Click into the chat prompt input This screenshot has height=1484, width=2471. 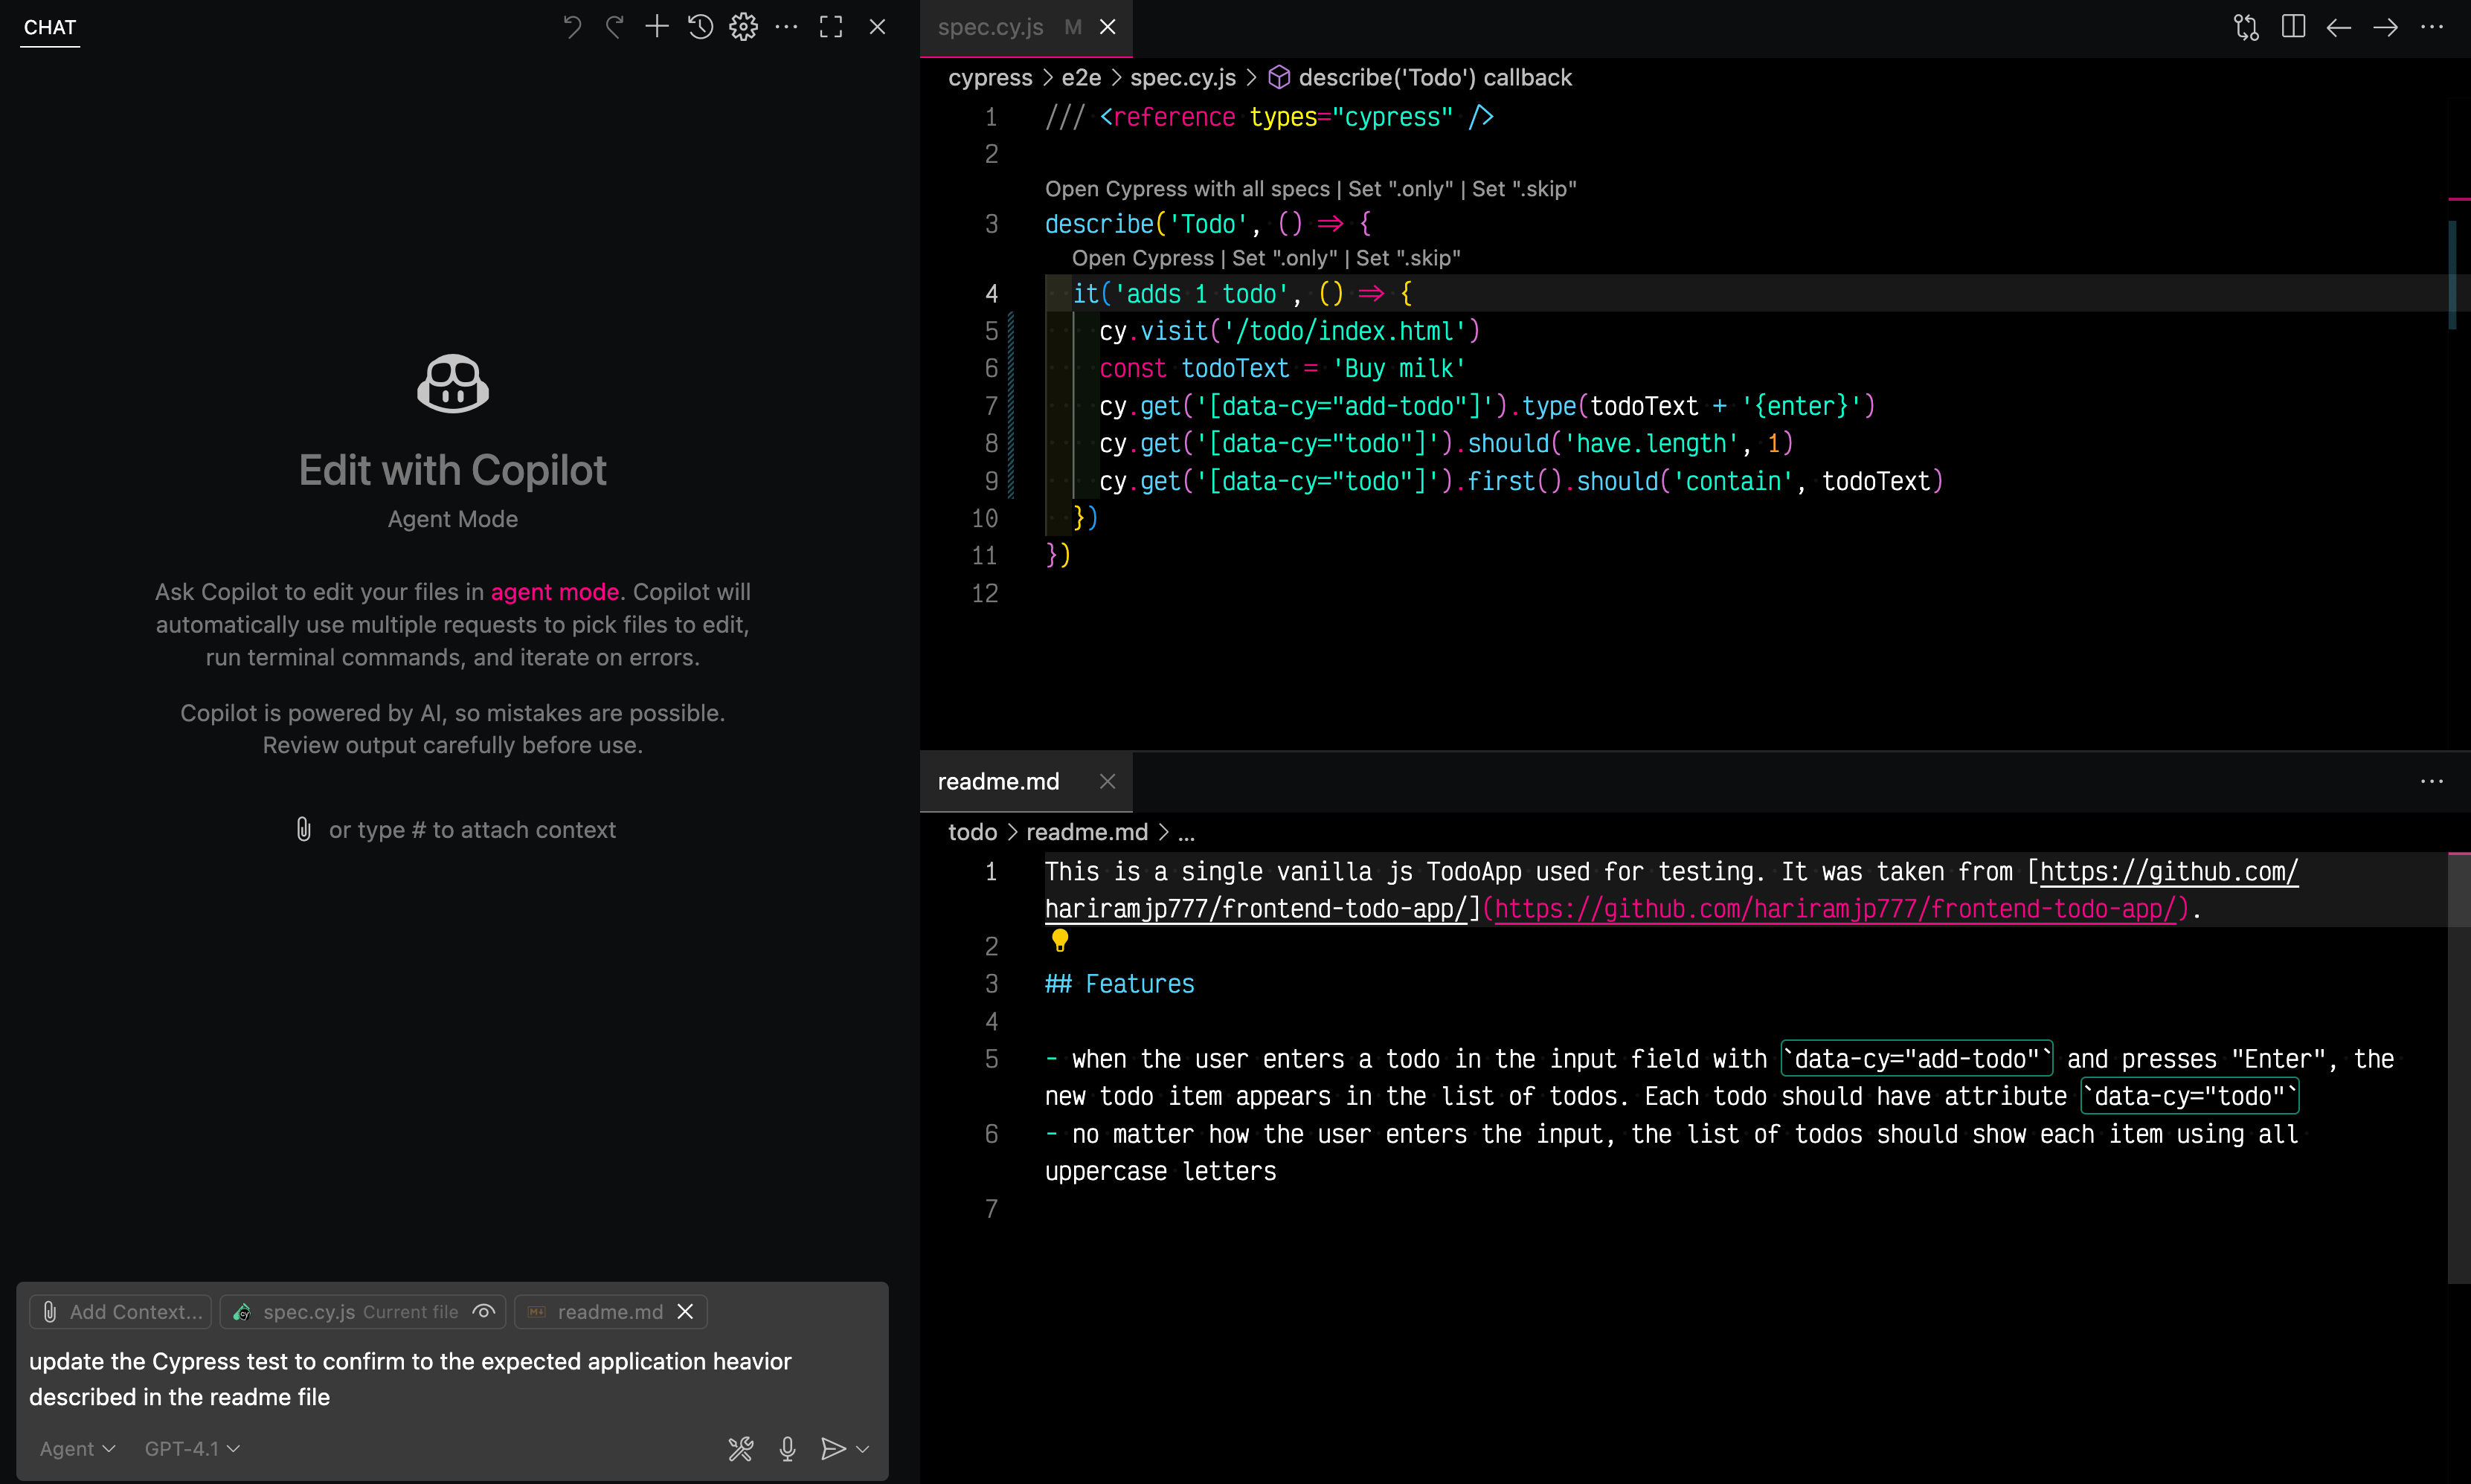pyautogui.click(x=452, y=1379)
